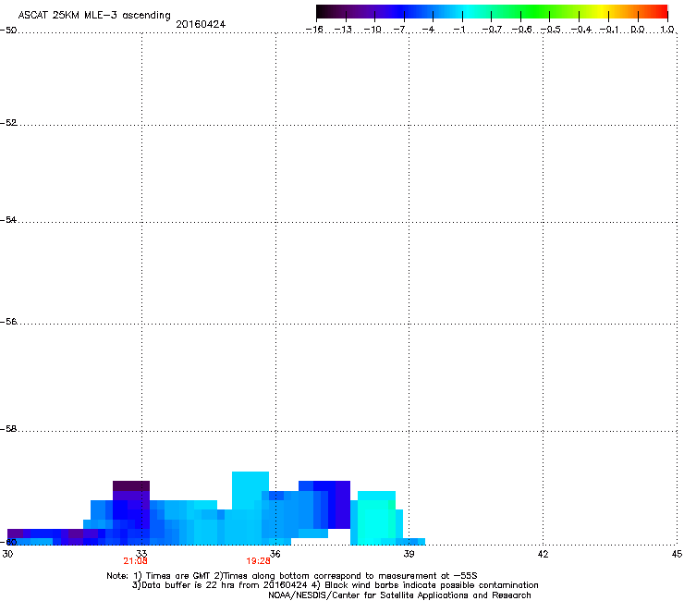Click the 30 longitude axis label
The image size is (684, 601).
(7, 554)
